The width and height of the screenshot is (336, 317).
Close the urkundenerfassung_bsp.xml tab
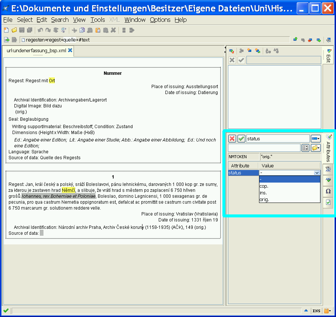pos(70,50)
